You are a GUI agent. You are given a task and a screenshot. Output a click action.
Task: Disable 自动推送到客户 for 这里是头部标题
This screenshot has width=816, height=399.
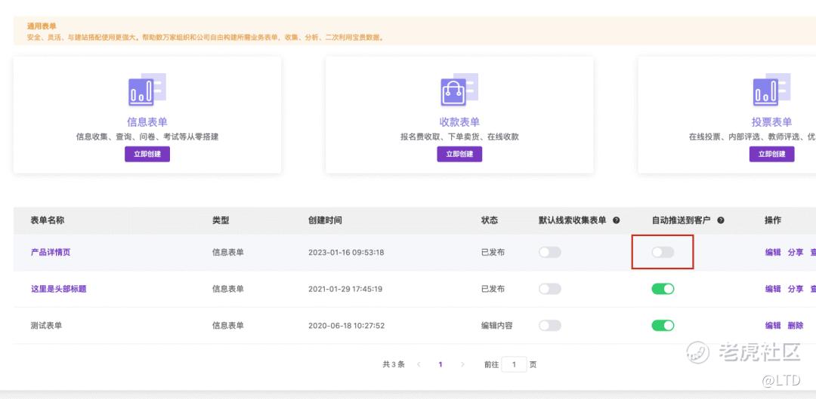663,289
